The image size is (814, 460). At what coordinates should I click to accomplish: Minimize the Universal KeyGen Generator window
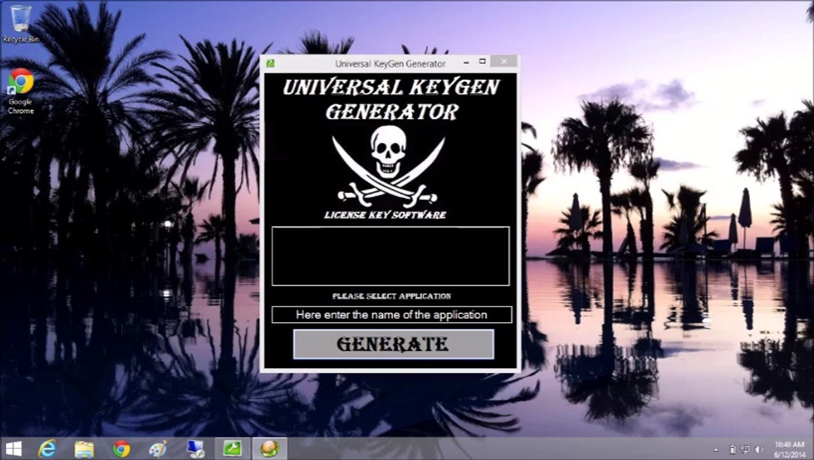tap(466, 62)
